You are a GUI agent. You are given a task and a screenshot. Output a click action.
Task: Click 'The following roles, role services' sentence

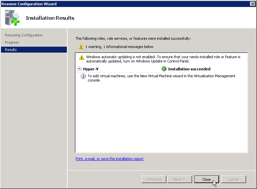pyautogui.click(x=133, y=38)
